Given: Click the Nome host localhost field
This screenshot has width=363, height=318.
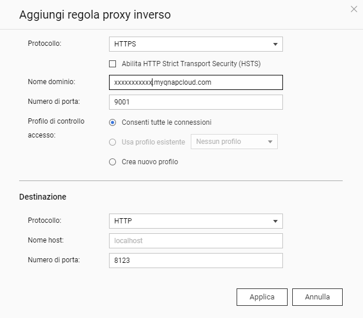Looking at the screenshot, I should tap(195, 241).
